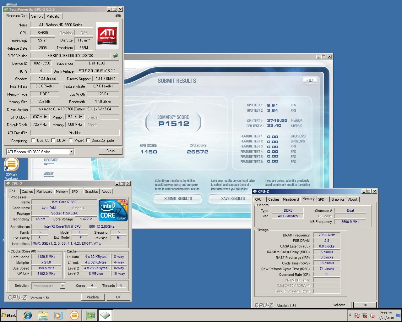Toggle the CUDA checkbox
Image resolution: width=402 pixels, height=322 pixels.
(x=53, y=141)
